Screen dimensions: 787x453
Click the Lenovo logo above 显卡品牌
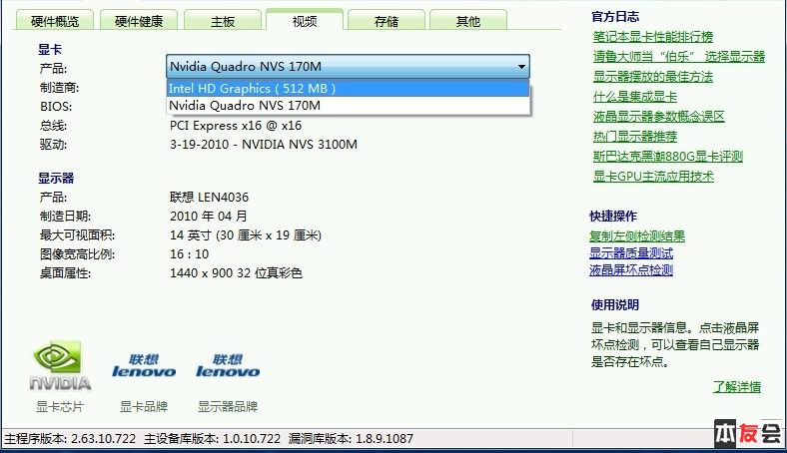[x=144, y=366]
